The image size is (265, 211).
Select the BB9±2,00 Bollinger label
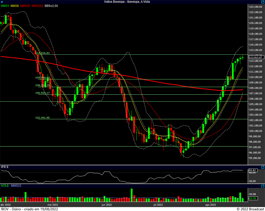pyautogui.click(x=51, y=6)
